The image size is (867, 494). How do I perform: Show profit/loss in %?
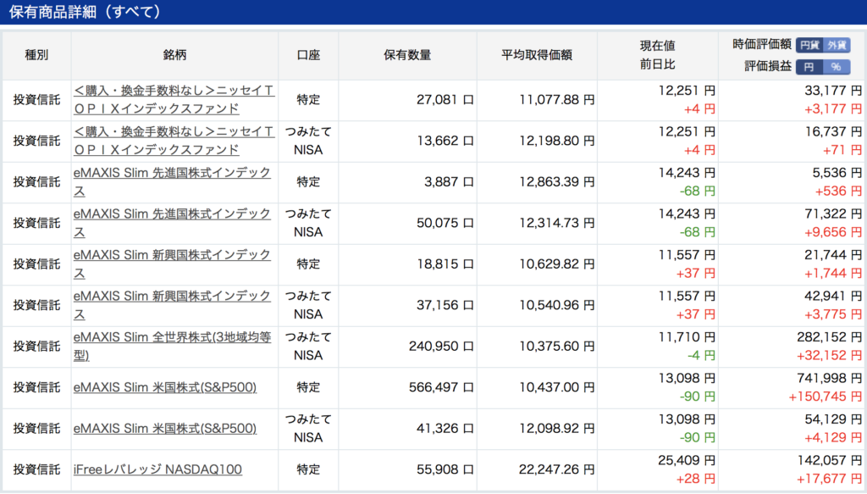click(x=837, y=67)
